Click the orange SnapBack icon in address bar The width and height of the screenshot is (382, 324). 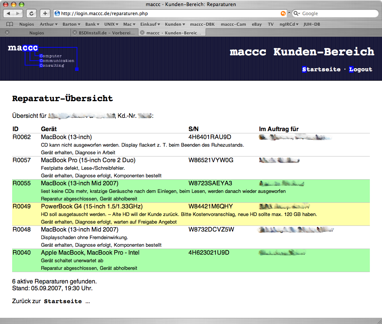(x=283, y=13)
